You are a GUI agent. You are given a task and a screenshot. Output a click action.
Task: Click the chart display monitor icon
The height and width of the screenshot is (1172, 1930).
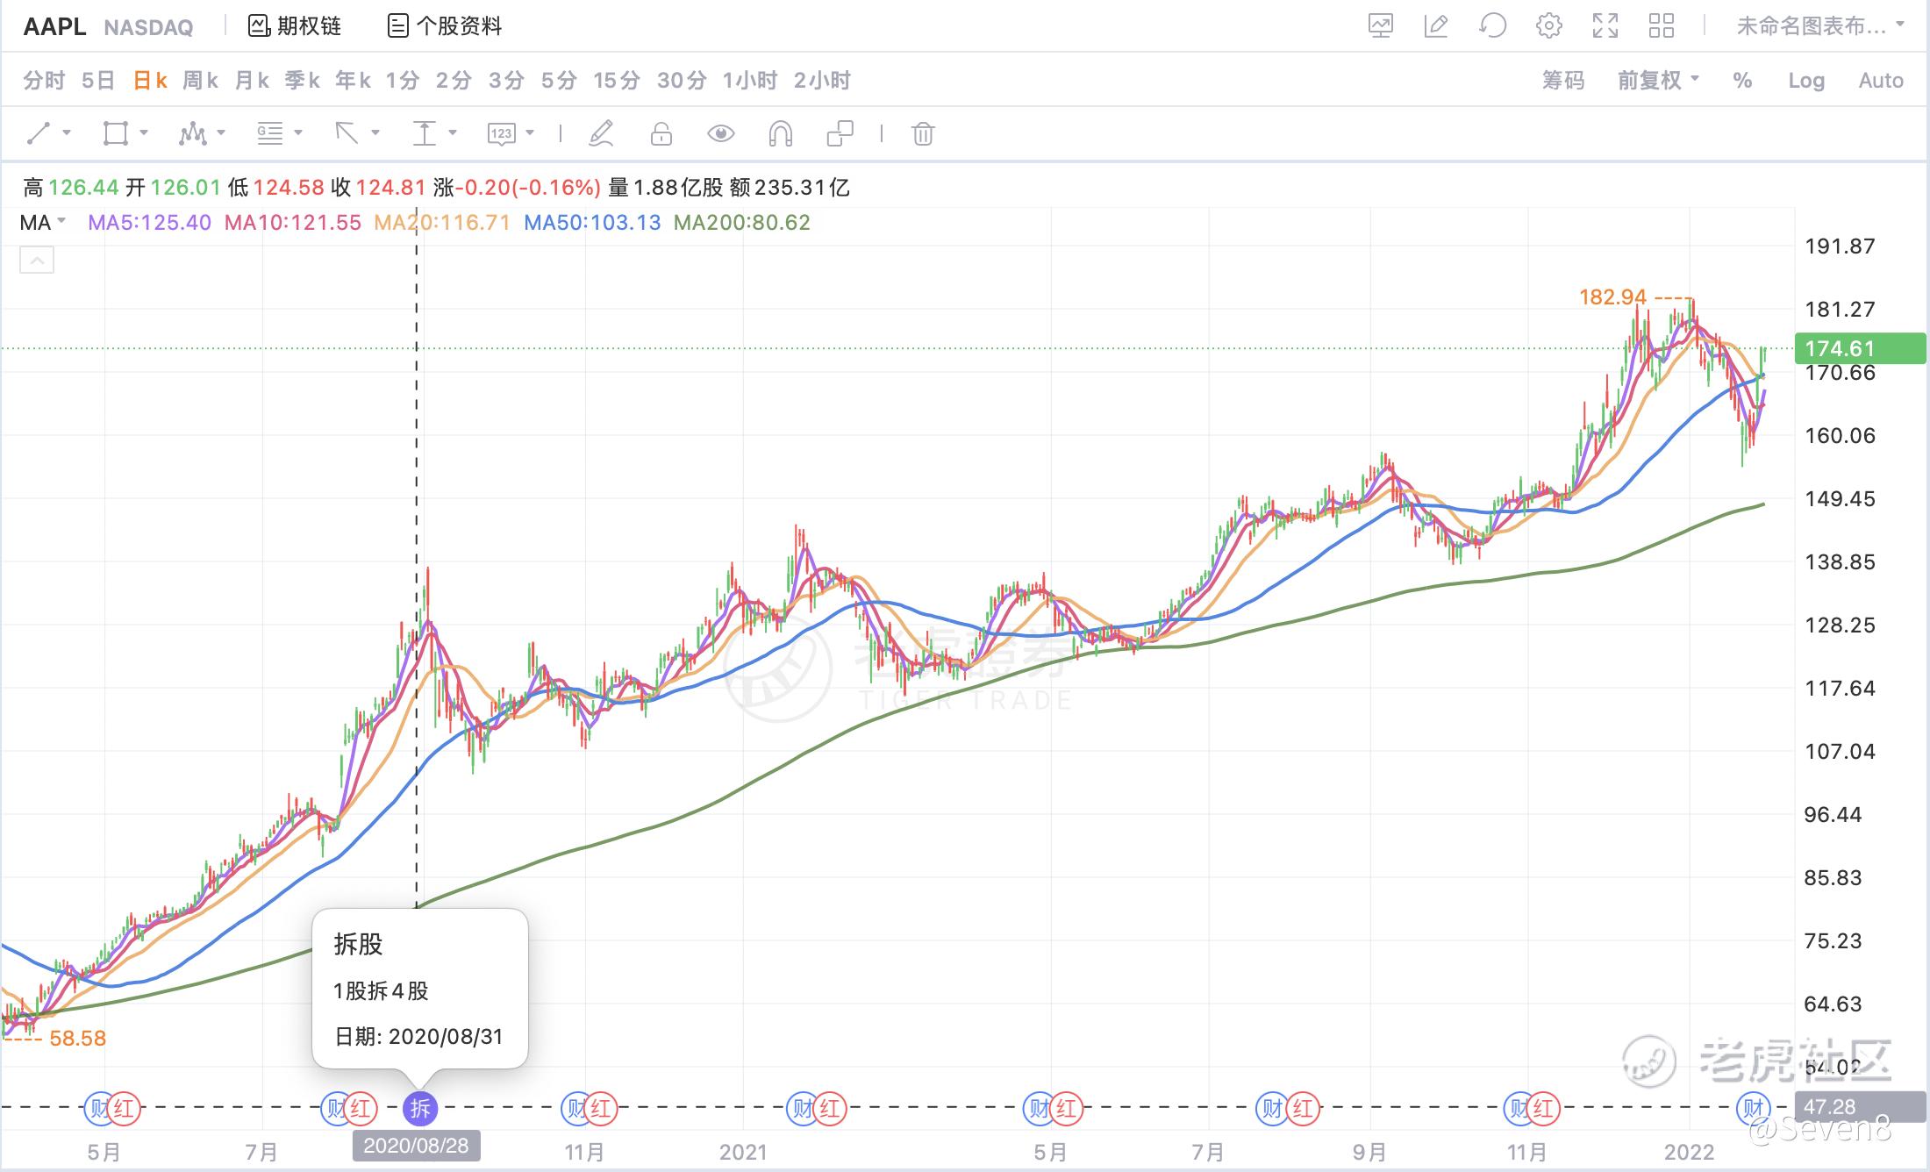pos(1381,26)
